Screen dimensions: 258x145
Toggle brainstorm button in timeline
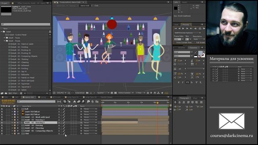point(88,101)
